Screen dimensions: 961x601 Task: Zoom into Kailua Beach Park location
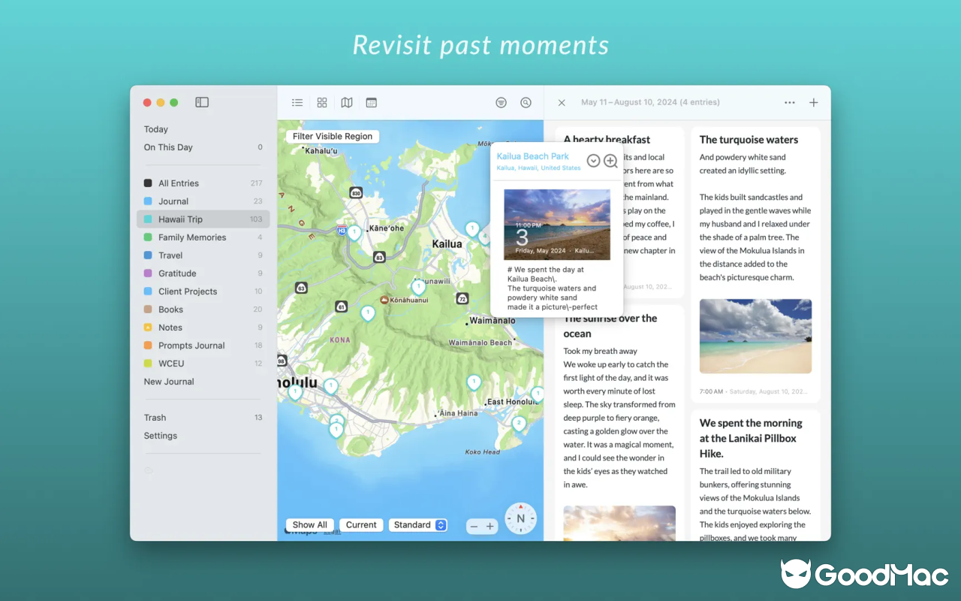point(610,161)
